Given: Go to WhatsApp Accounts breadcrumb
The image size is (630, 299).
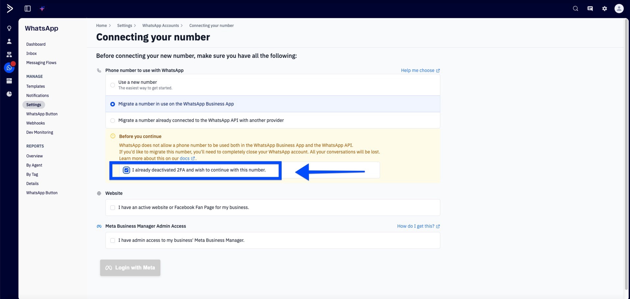Looking at the screenshot, I should tap(160, 26).
